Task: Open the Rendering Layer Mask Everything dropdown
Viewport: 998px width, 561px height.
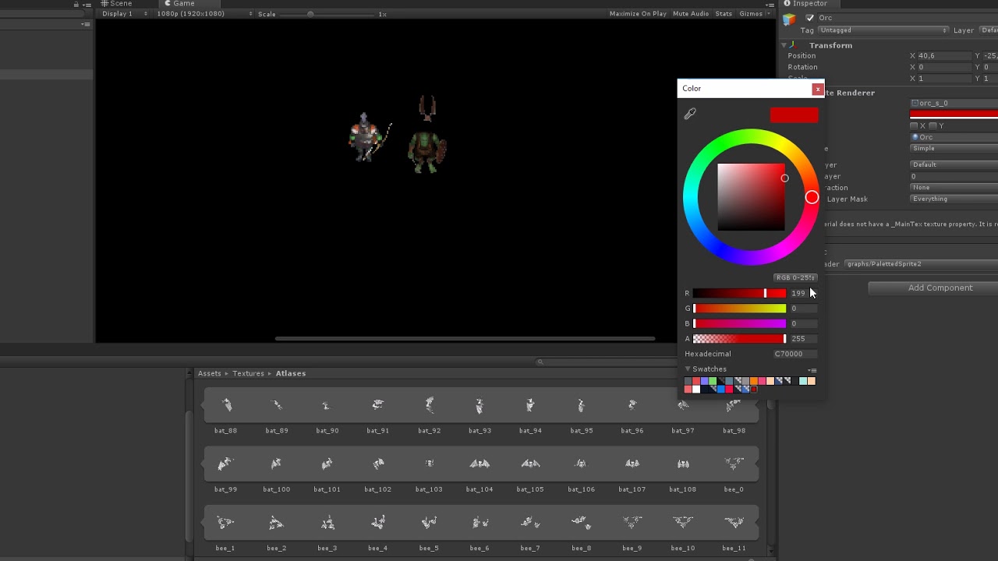Action: click(954, 199)
